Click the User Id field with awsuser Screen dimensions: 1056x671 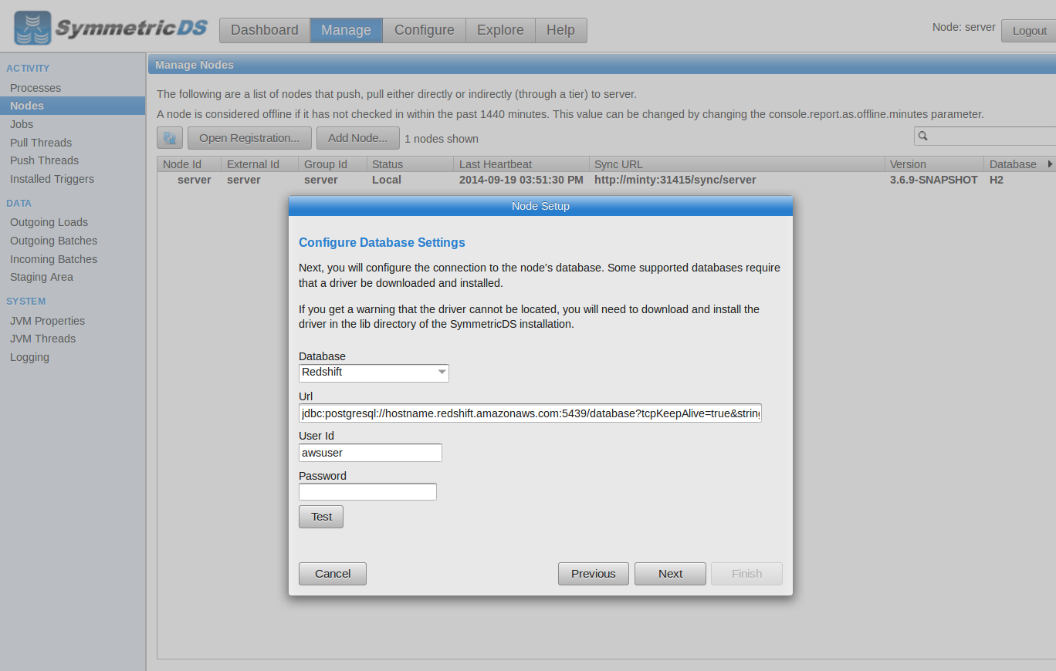click(371, 453)
